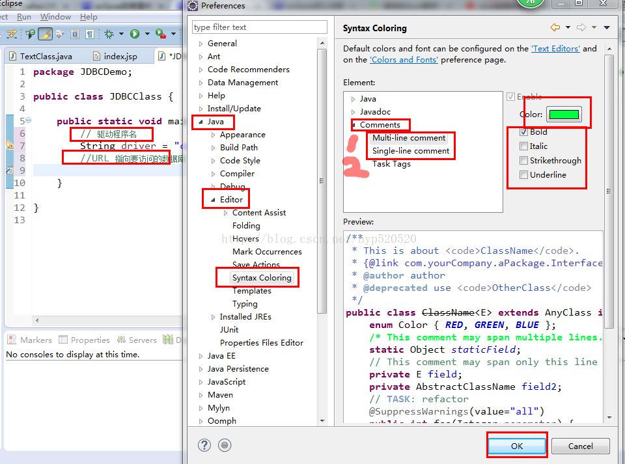Select Single-line comment element
Viewport: 625px width, 464px height.
[x=411, y=151]
